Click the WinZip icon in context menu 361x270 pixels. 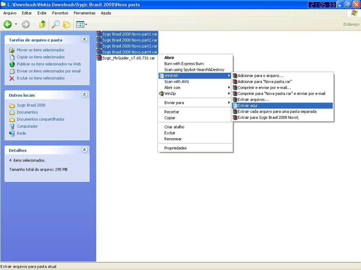pyautogui.click(x=162, y=94)
